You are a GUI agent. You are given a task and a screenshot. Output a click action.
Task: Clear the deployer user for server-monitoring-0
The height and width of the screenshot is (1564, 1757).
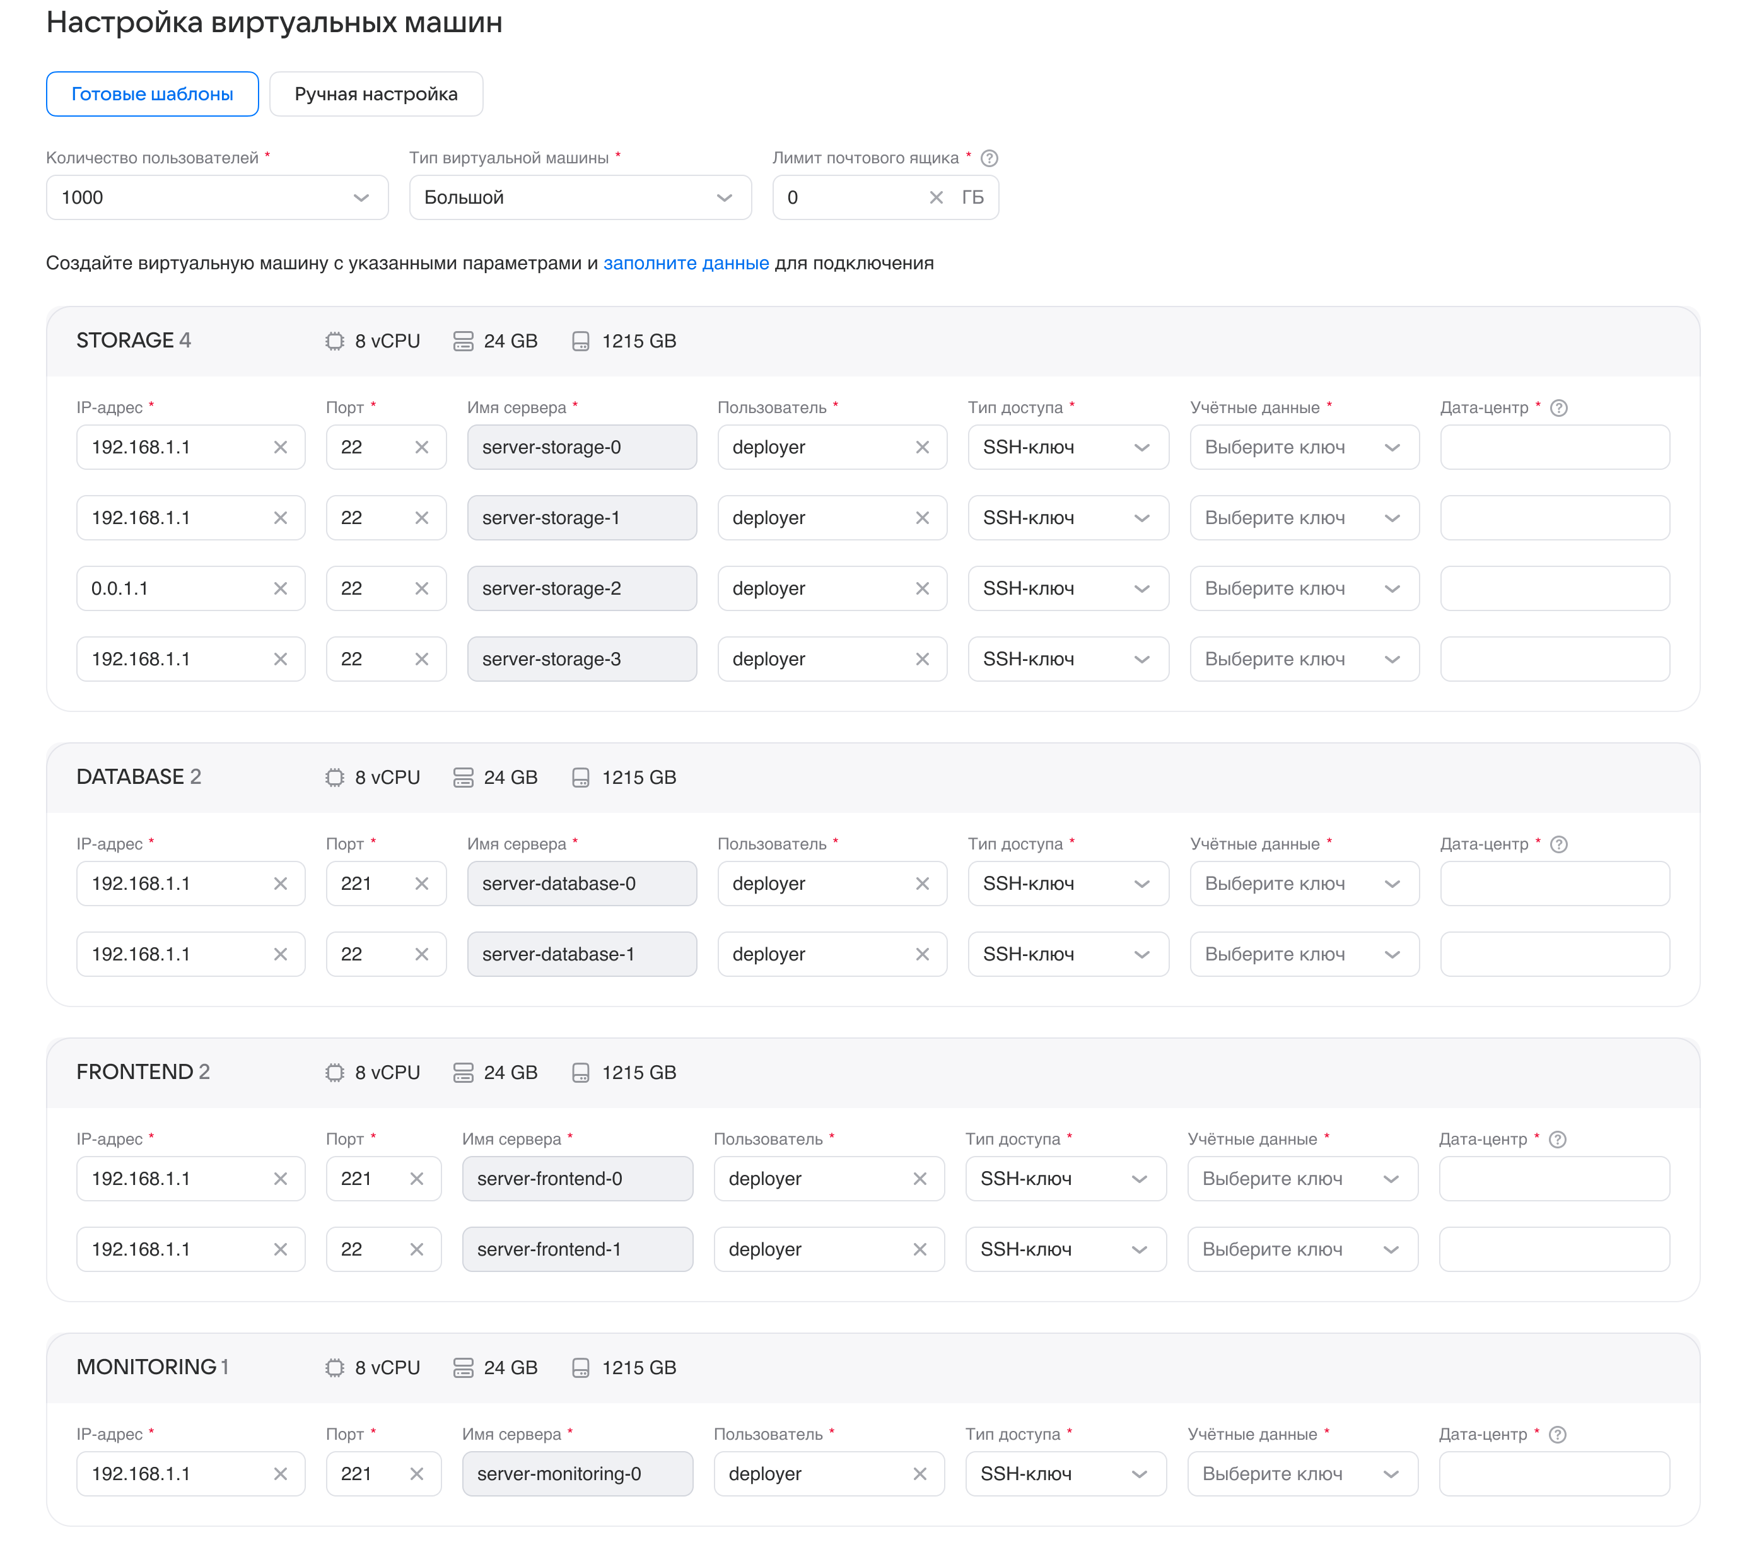919,1474
